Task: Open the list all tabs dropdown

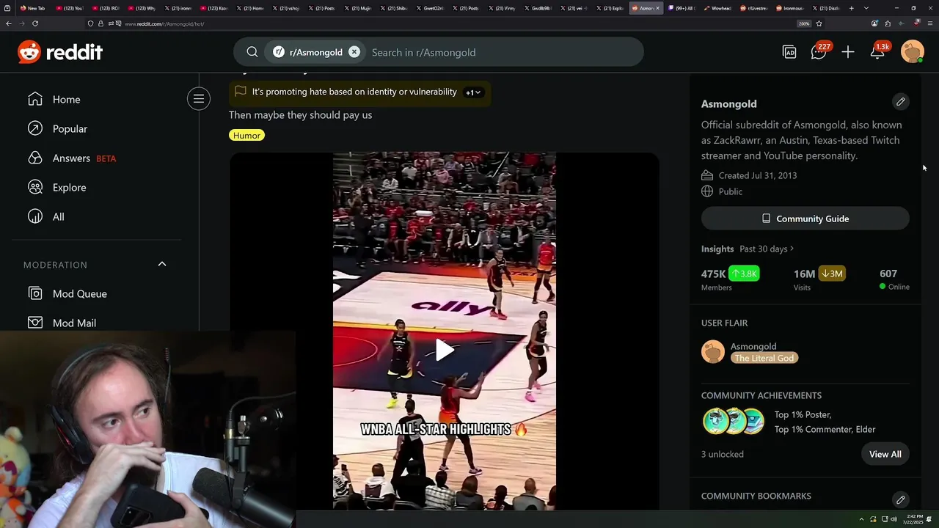Action: pyautogui.click(x=866, y=8)
